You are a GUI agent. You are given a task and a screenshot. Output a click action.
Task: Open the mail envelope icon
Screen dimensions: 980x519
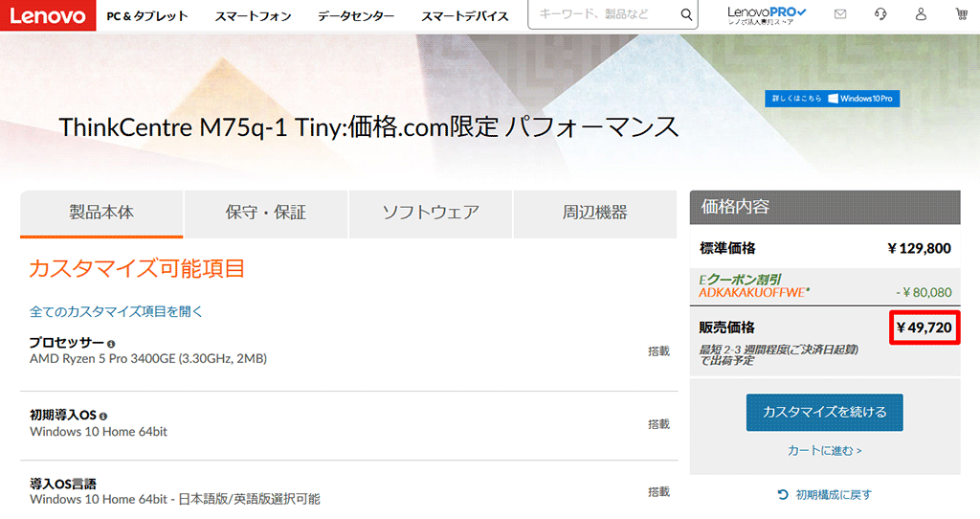click(840, 13)
